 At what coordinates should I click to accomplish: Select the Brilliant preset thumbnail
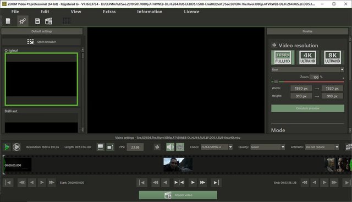tap(41, 123)
